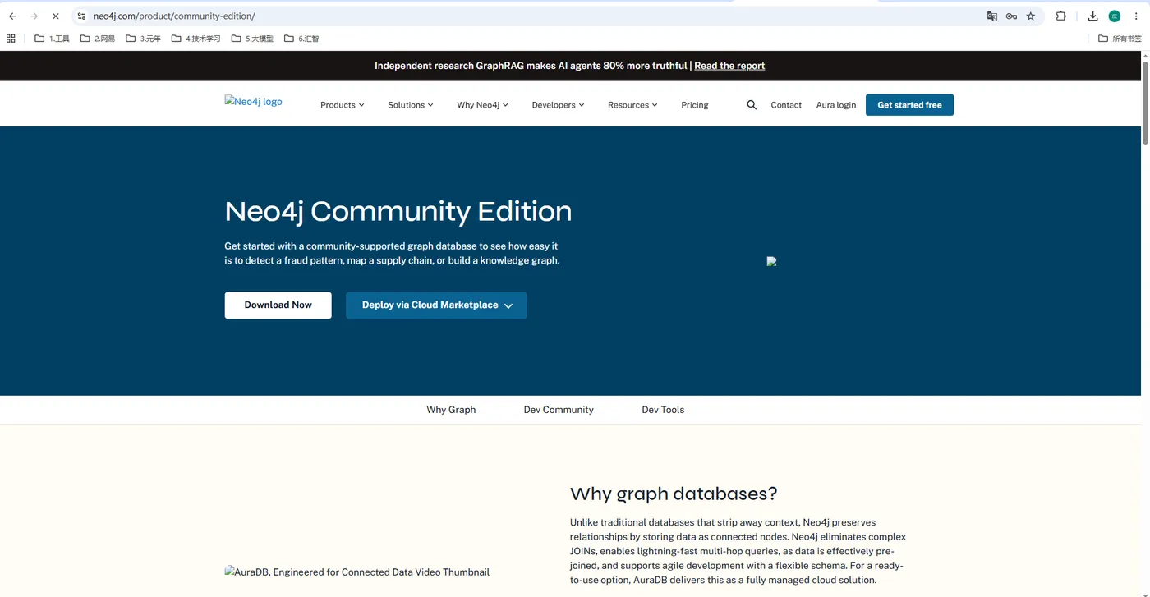Open the browser profile avatar
This screenshot has height=597, width=1150.
click(x=1115, y=16)
